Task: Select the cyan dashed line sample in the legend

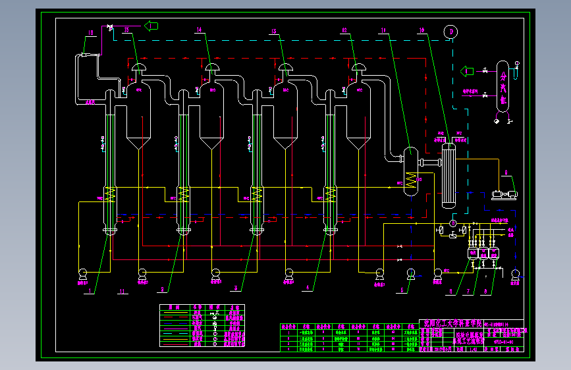Action: (176, 334)
